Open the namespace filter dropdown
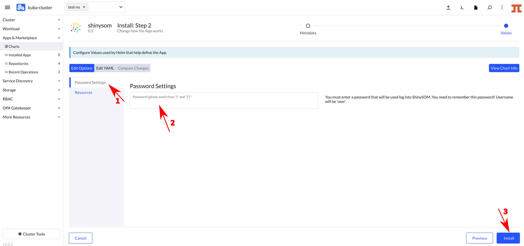The image size is (524, 246). coord(120,7)
